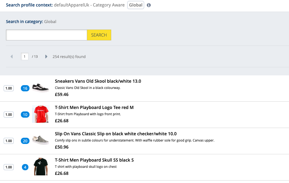Click text '254 result(s) found'

coord(69,56)
